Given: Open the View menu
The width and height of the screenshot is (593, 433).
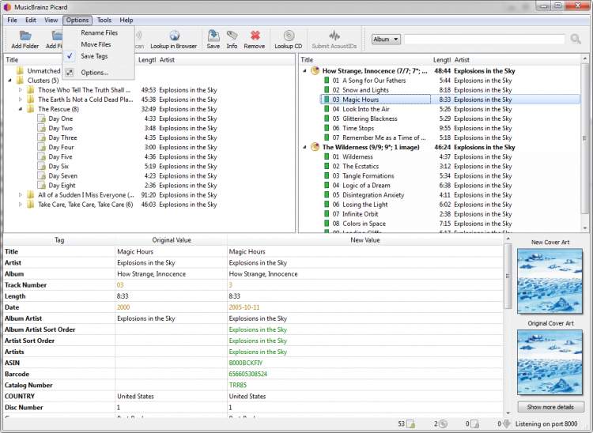Looking at the screenshot, I should point(51,20).
